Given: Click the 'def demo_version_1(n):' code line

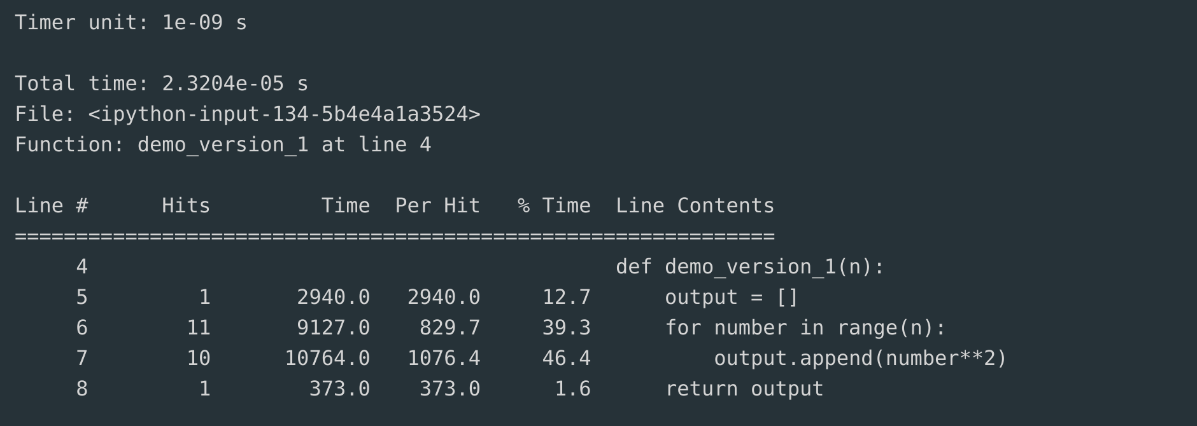Looking at the screenshot, I should (750, 267).
